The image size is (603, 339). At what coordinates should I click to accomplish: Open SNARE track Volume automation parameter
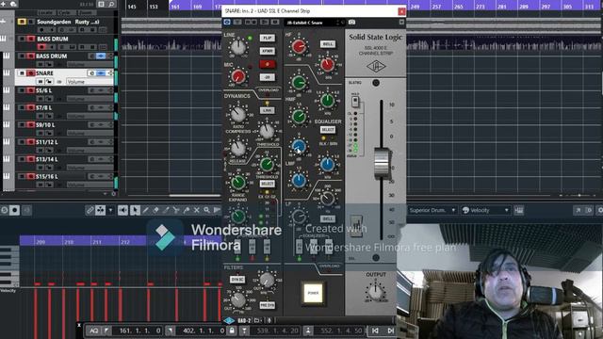click(x=90, y=82)
